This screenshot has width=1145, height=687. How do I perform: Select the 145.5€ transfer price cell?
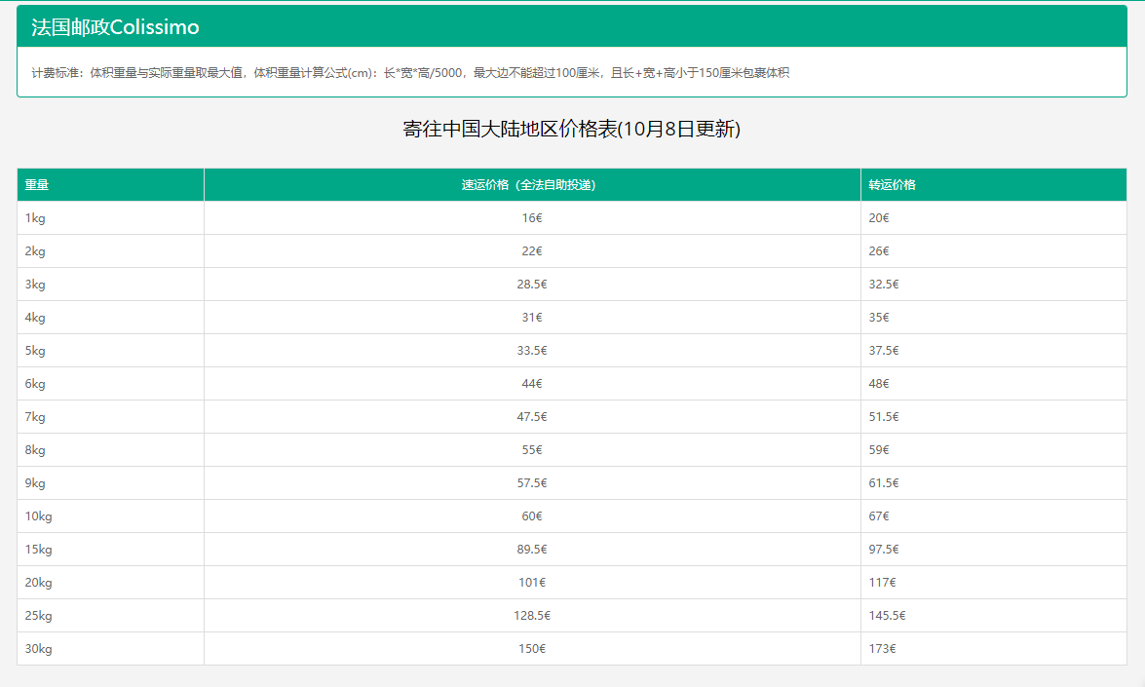(994, 616)
